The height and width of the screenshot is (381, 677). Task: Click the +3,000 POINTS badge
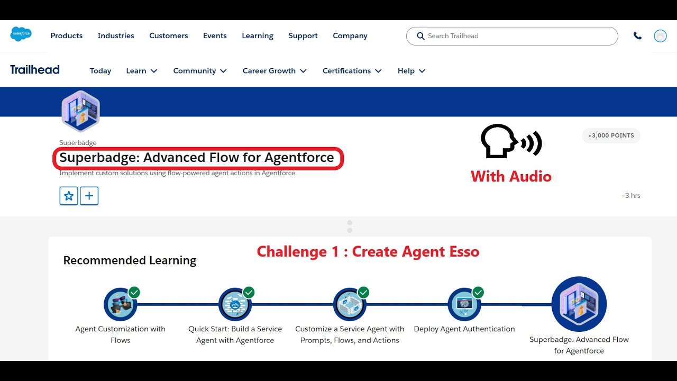[611, 135]
